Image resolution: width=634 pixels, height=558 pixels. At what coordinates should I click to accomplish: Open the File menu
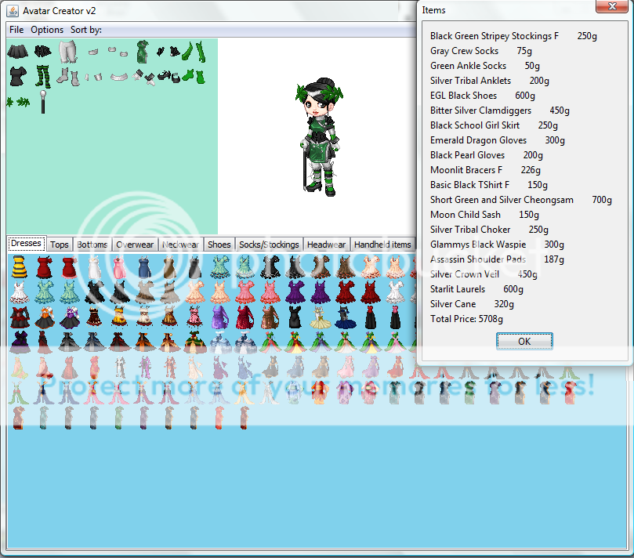pyautogui.click(x=16, y=30)
